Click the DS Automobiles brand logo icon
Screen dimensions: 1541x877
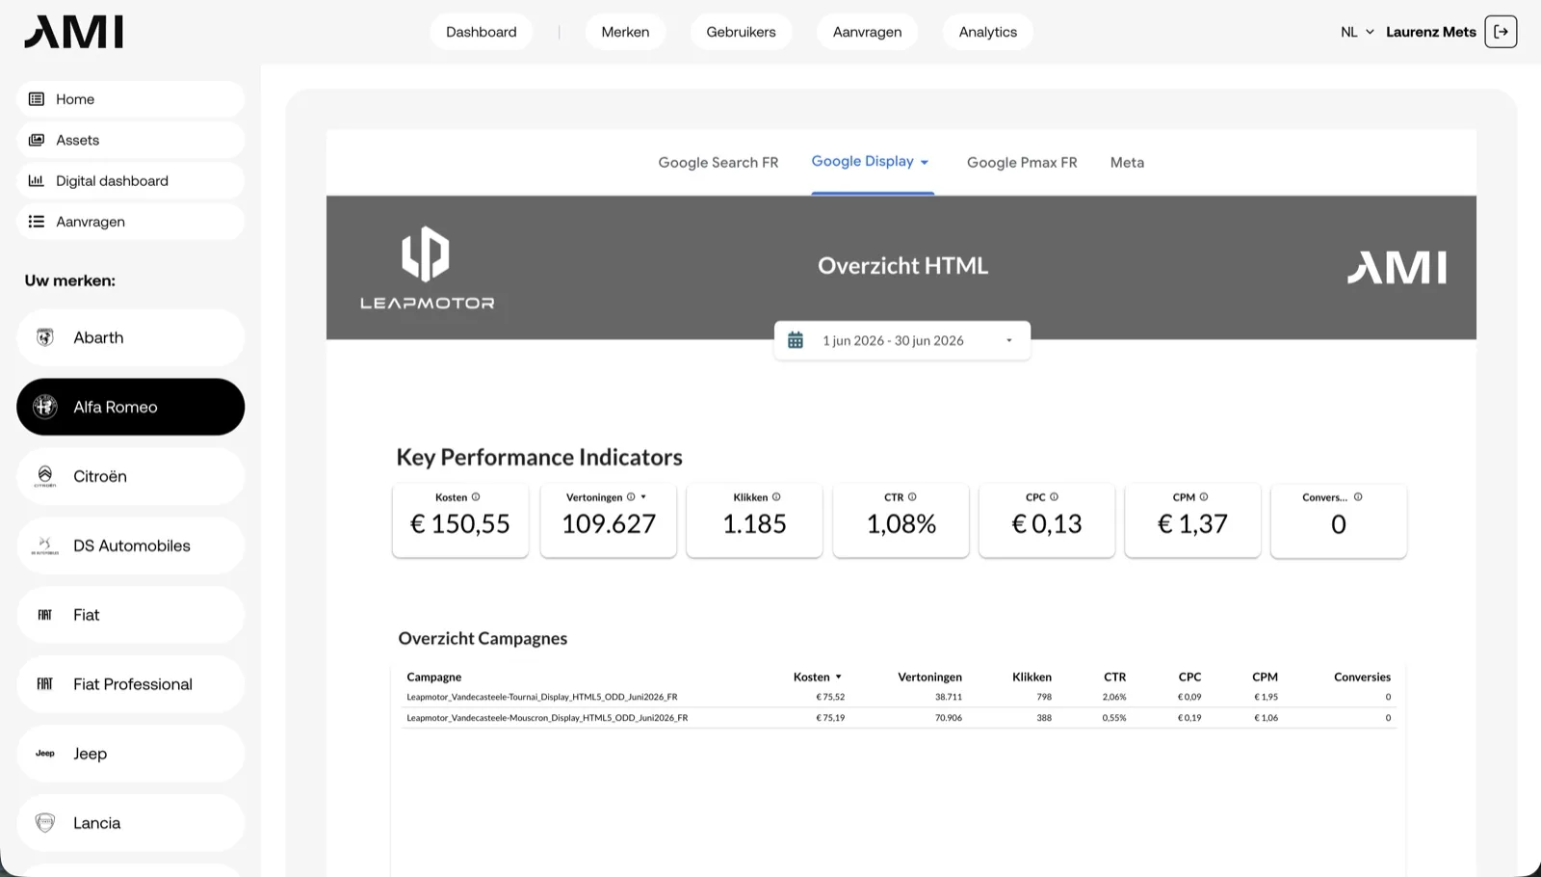45,545
